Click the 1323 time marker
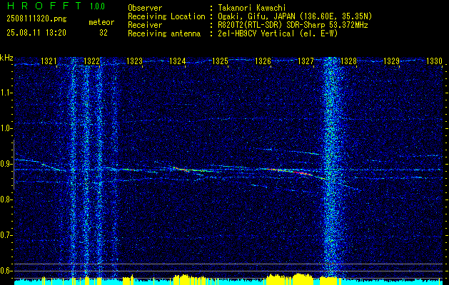 [134, 61]
